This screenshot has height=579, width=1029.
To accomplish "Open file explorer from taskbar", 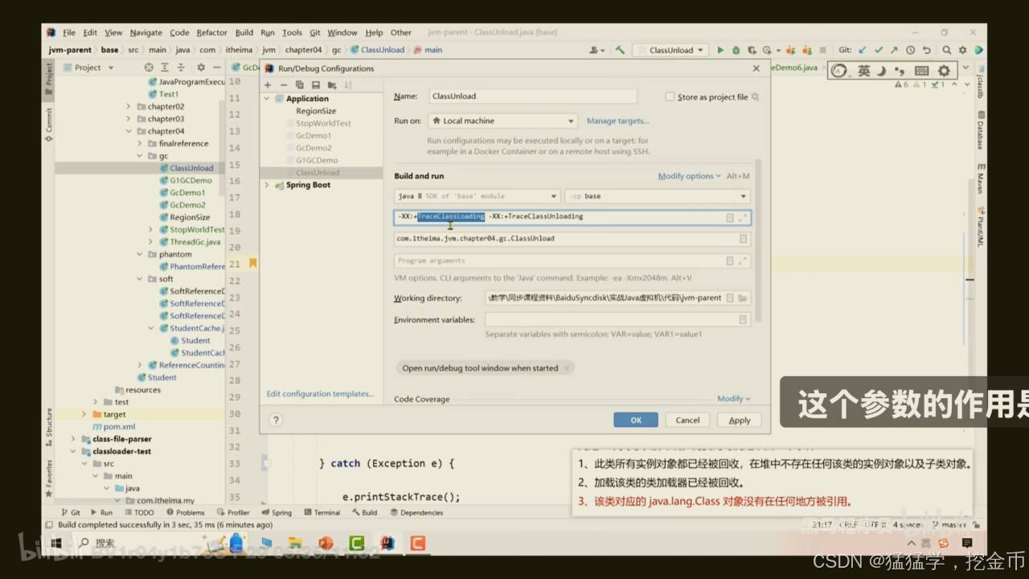I will click(295, 544).
